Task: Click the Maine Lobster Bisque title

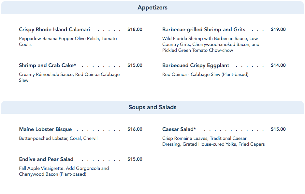Action: [45, 129]
